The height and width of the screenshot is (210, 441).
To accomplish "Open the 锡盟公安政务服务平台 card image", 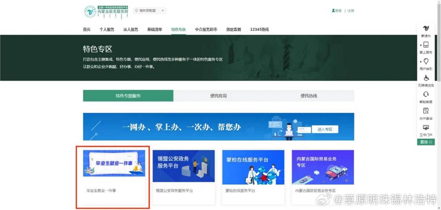I will pyautogui.click(x=184, y=166).
